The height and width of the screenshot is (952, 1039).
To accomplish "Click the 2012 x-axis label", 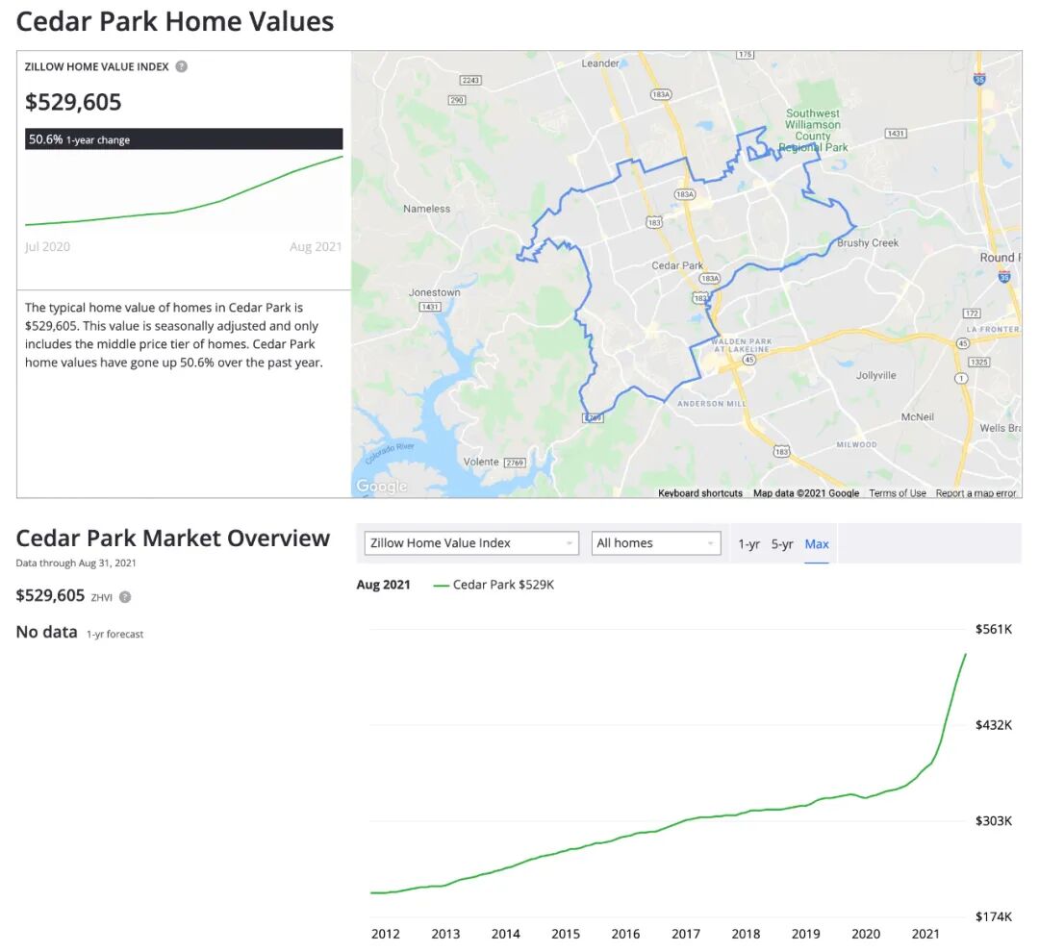I will pyautogui.click(x=385, y=934).
